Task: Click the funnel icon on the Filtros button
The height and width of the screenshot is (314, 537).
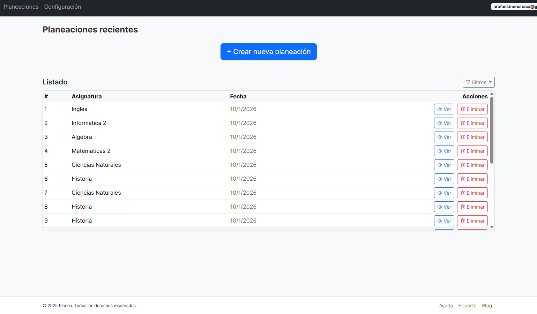Action: pyautogui.click(x=468, y=82)
